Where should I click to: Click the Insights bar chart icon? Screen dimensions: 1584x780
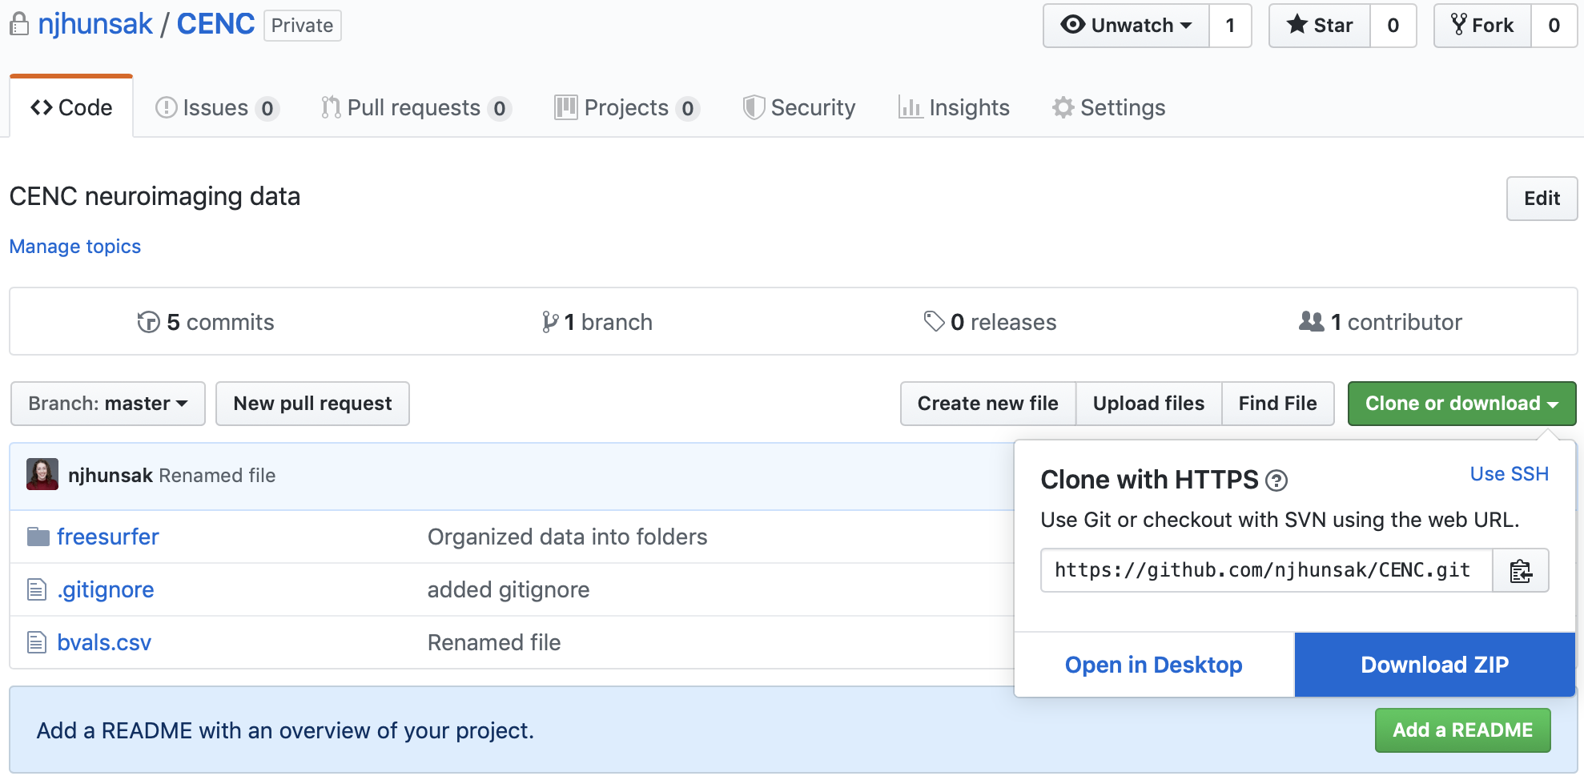pos(911,107)
